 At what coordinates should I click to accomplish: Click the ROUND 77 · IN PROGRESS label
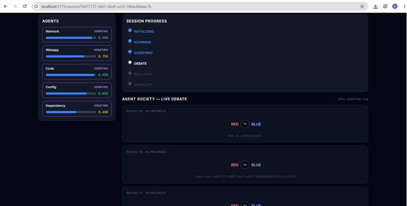(x=146, y=193)
